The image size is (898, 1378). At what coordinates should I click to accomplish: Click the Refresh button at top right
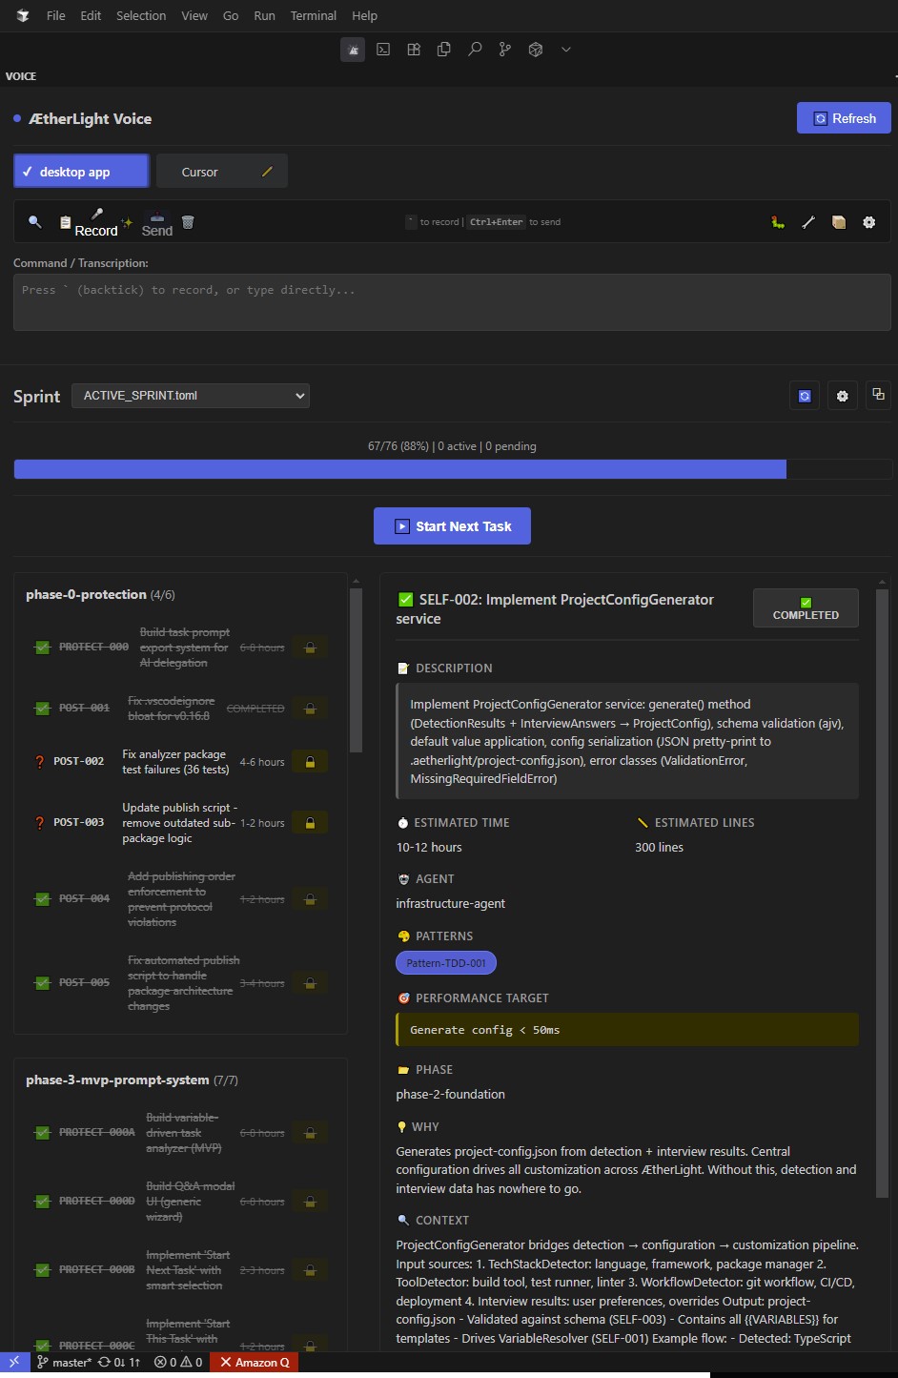click(x=844, y=117)
